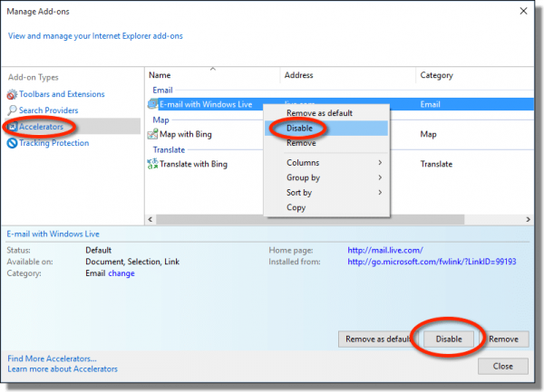Image resolution: width=544 pixels, height=392 pixels.
Task: Click the Disable button at bottom
Action: [449, 339]
